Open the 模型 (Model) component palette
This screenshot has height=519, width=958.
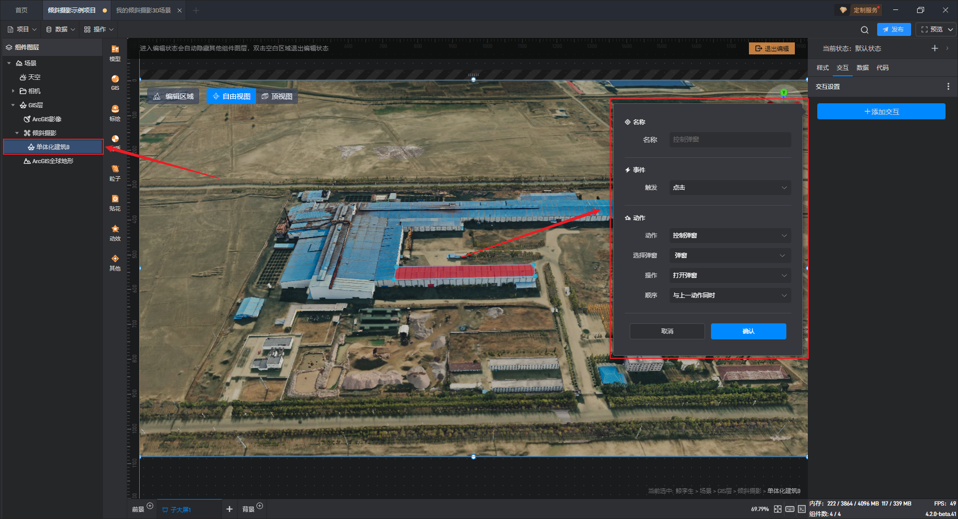coord(115,52)
